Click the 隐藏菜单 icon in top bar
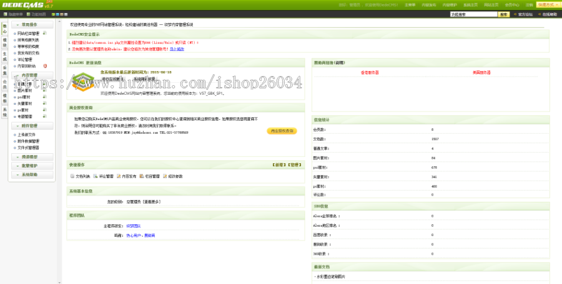 (5, 14)
